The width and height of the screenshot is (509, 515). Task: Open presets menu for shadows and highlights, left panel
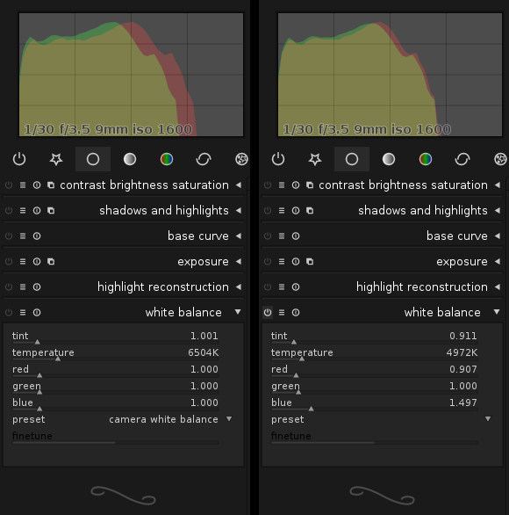pyautogui.click(x=23, y=210)
